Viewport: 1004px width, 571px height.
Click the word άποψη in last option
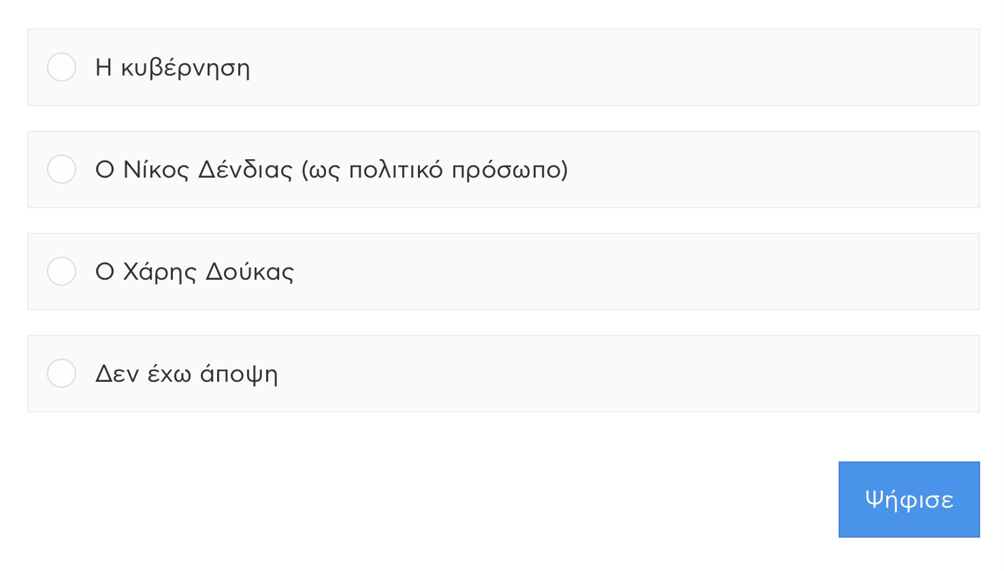pos(239,374)
